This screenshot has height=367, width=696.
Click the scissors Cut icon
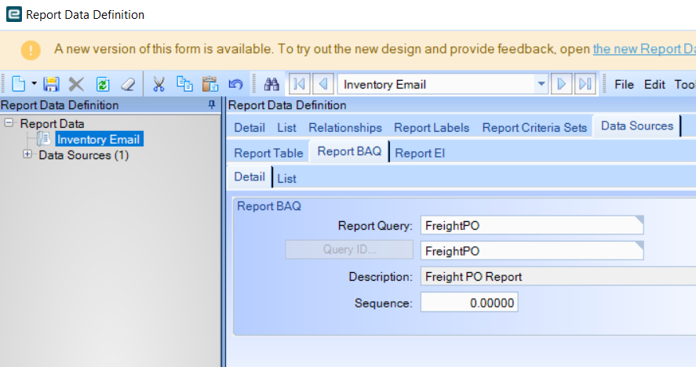point(159,84)
